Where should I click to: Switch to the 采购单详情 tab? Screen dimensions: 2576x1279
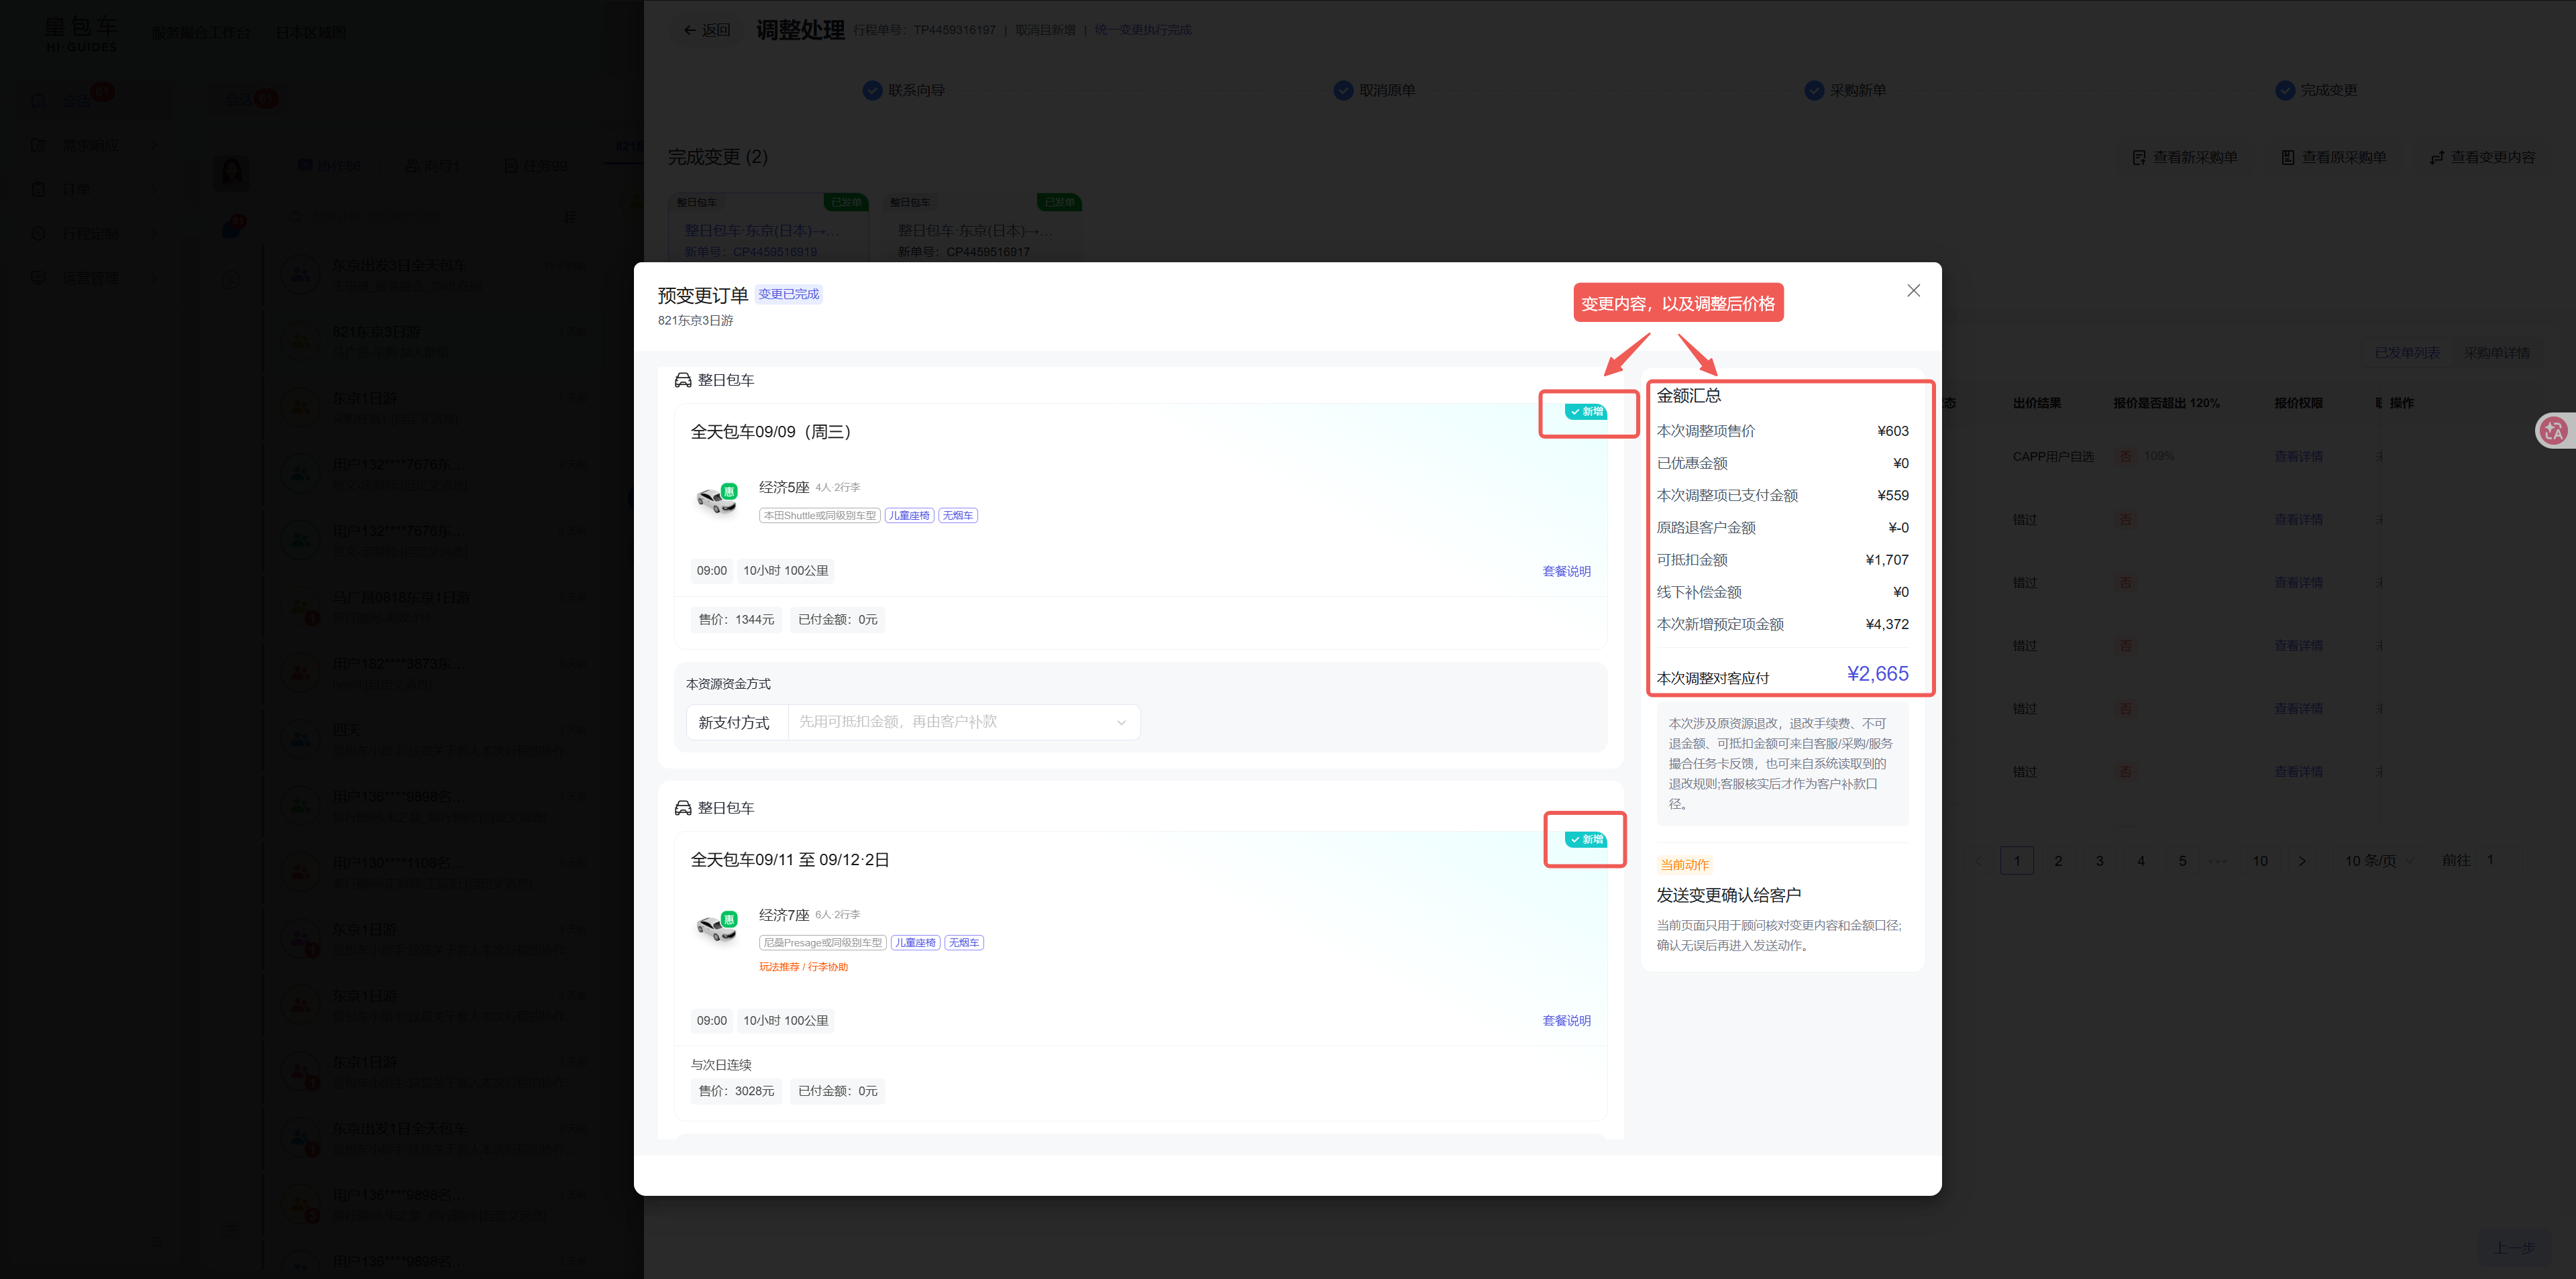pos(2496,353)
